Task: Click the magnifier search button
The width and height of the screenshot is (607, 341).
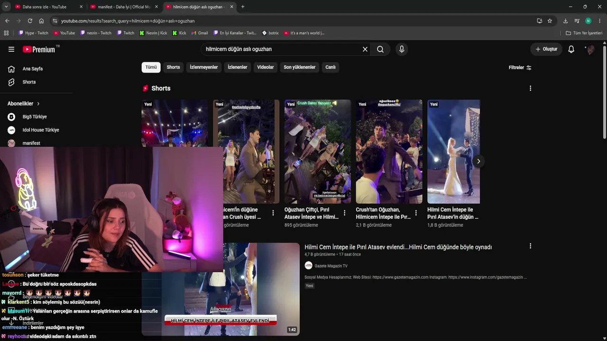Action: (380, 49)
